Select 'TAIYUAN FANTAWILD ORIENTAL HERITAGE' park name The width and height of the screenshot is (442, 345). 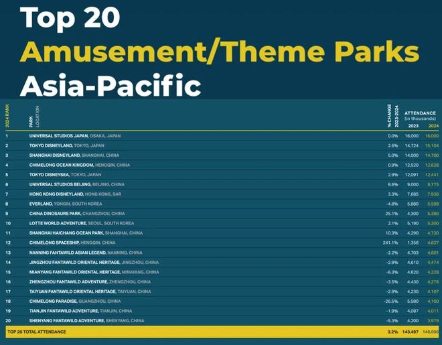coord(73,291)
